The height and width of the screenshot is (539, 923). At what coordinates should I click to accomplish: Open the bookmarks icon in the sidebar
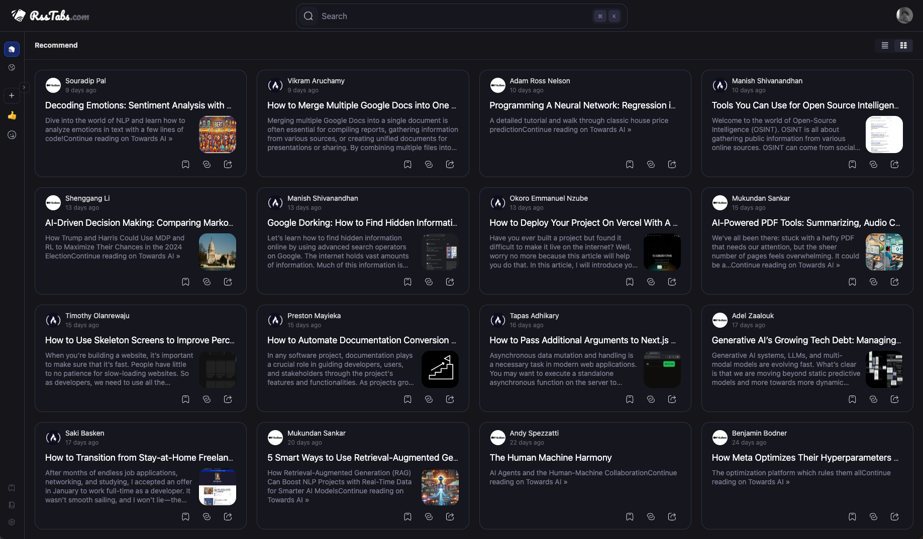point(12,488)
